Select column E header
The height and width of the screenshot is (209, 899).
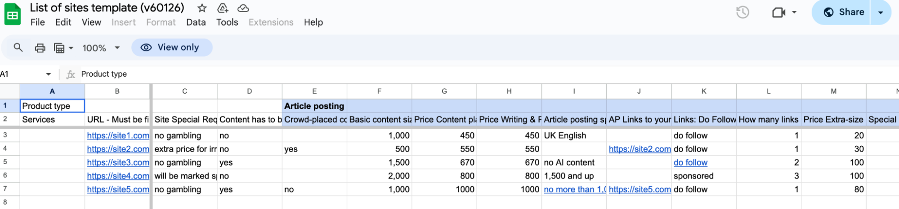(314, 91)
